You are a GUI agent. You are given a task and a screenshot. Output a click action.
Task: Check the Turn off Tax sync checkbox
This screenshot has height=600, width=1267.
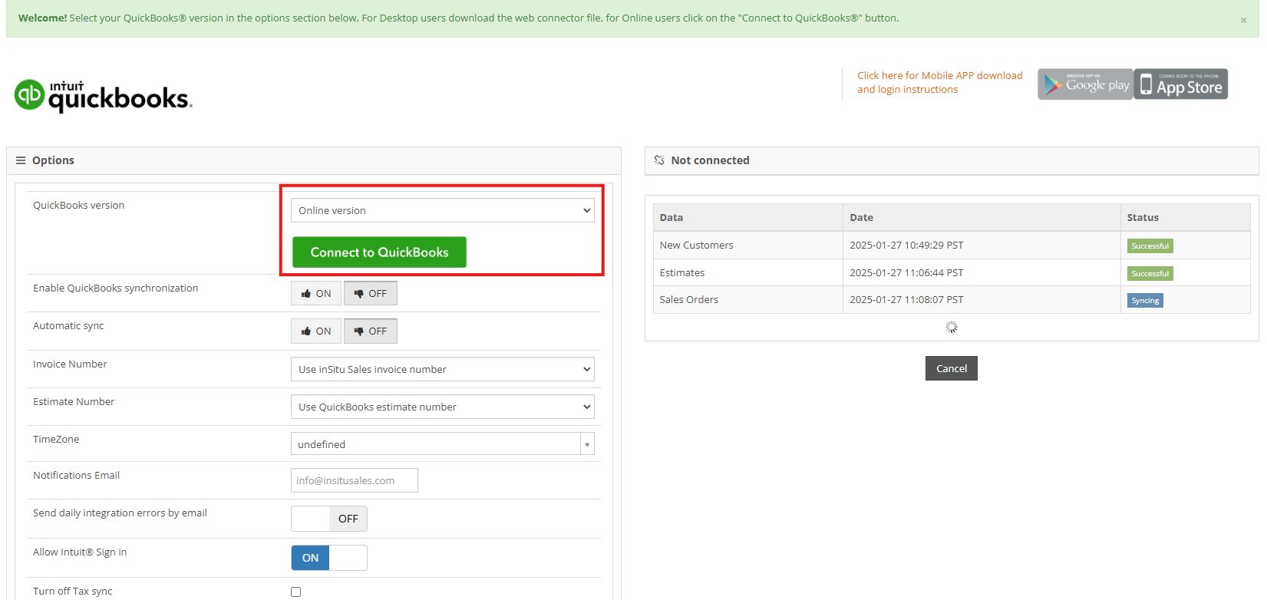click(x=295, y=592)
